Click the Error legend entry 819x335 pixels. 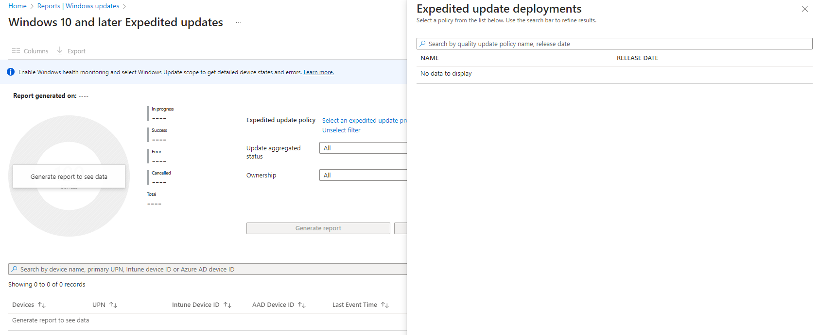[x=157, y=156]
